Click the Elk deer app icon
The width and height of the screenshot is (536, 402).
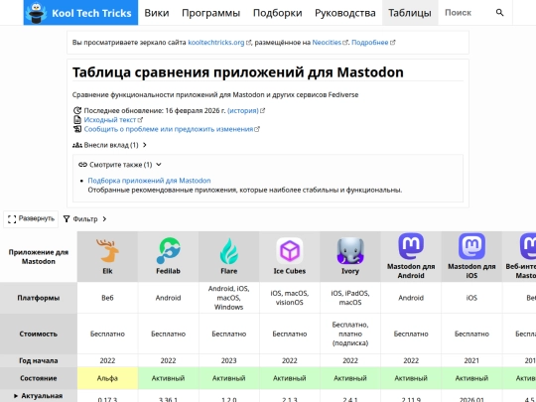(x=107, y=251)
